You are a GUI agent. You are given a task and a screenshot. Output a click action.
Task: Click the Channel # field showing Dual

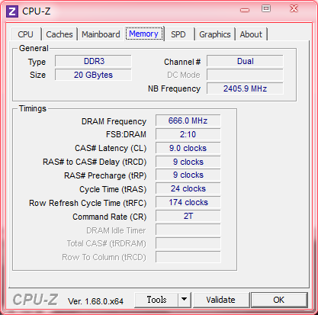point(245,61)
